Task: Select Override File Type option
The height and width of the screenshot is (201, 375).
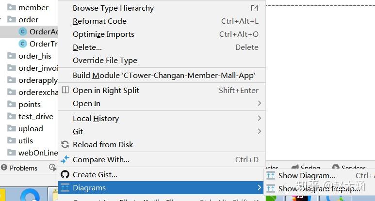Action: [105, 61]
